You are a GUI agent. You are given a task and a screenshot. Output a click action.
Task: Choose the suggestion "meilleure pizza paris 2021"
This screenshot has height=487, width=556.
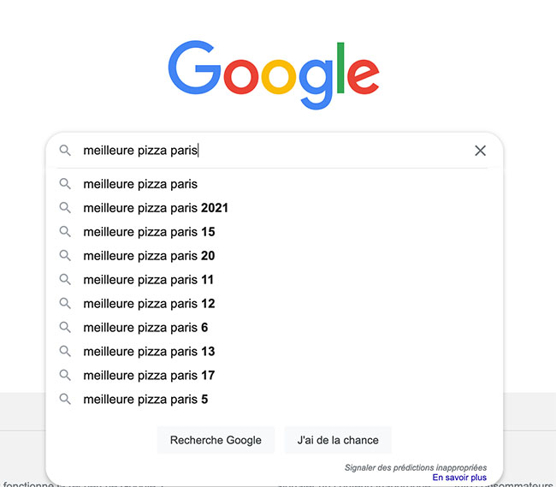point(156,208)
